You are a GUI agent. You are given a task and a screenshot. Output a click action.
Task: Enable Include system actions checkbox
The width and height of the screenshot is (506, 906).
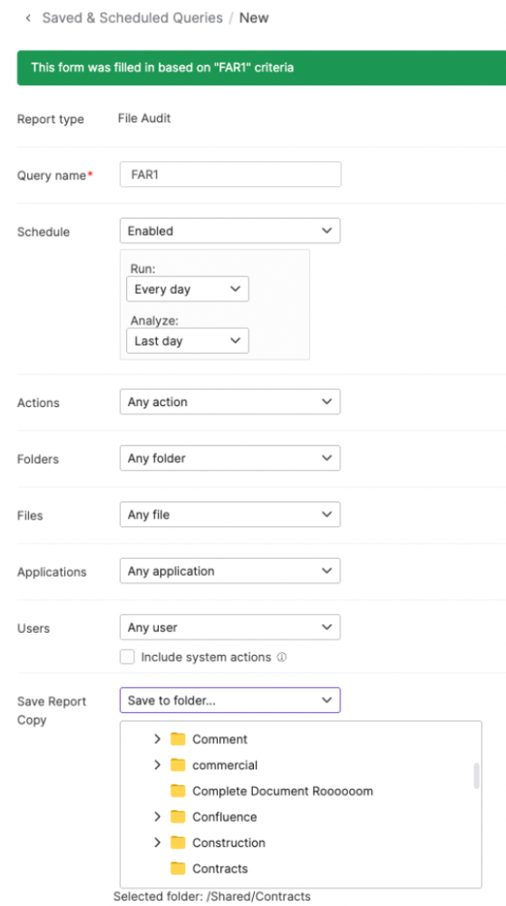click(127, 657)
